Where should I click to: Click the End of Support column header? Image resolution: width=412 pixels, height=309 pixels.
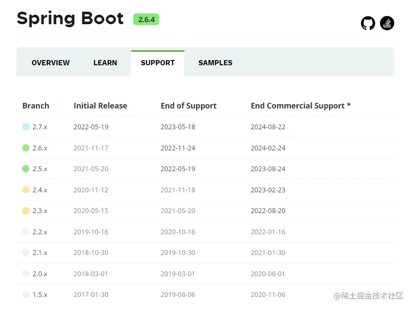tap(188, 105)
